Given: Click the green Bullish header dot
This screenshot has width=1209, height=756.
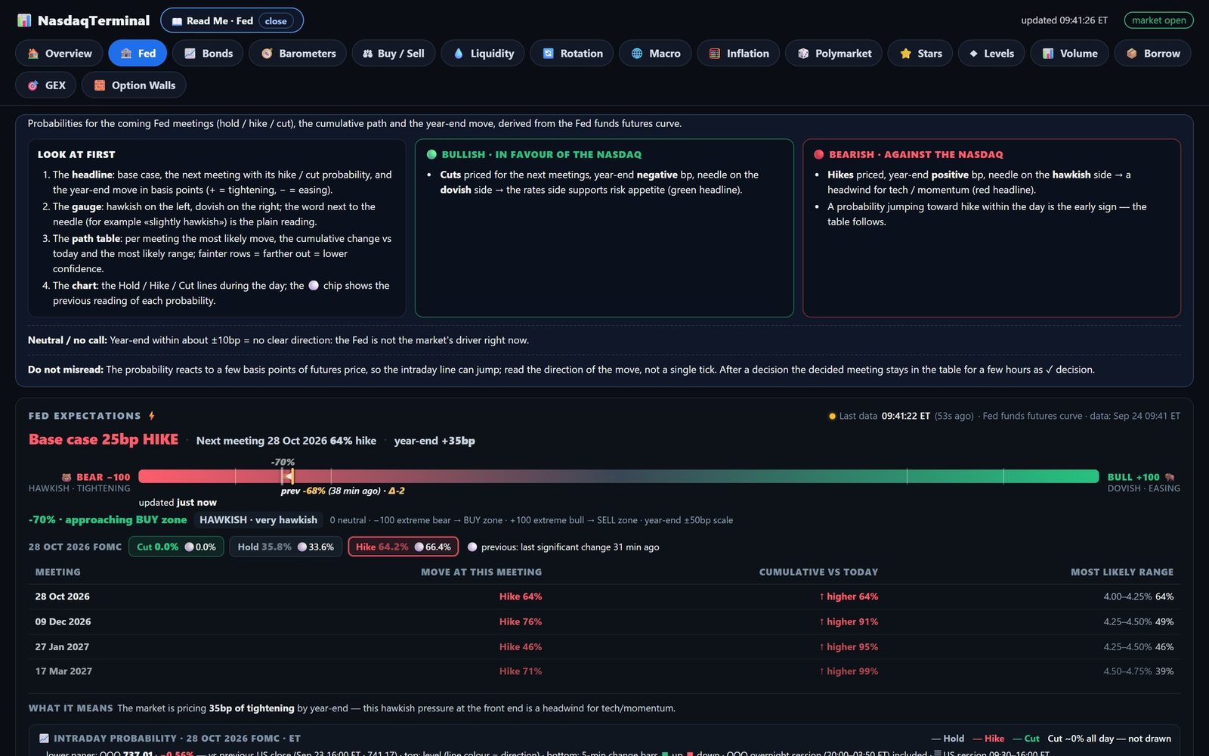Looking at the screenshot, I should click(x=432, y=154).
